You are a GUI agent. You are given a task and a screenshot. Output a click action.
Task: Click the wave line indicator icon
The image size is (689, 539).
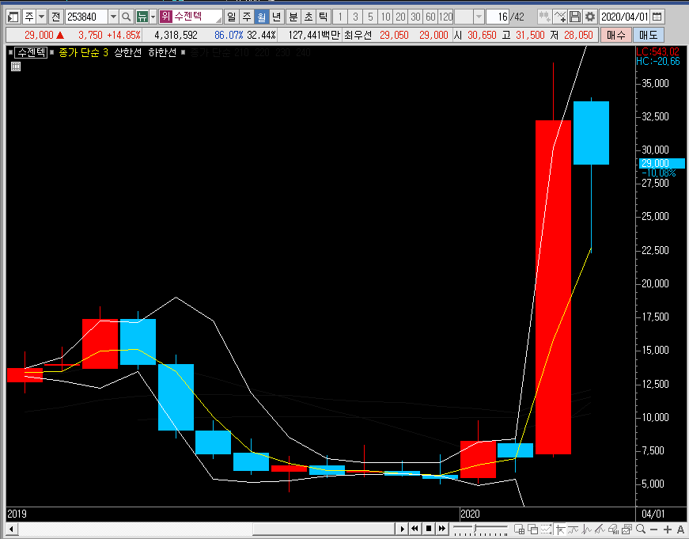click(x=573, y=529)
